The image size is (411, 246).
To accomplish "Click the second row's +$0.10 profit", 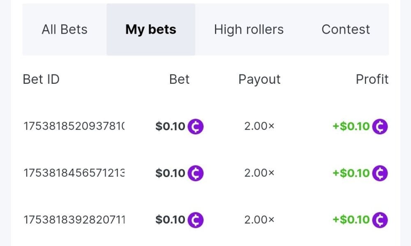I will [351, 173].
